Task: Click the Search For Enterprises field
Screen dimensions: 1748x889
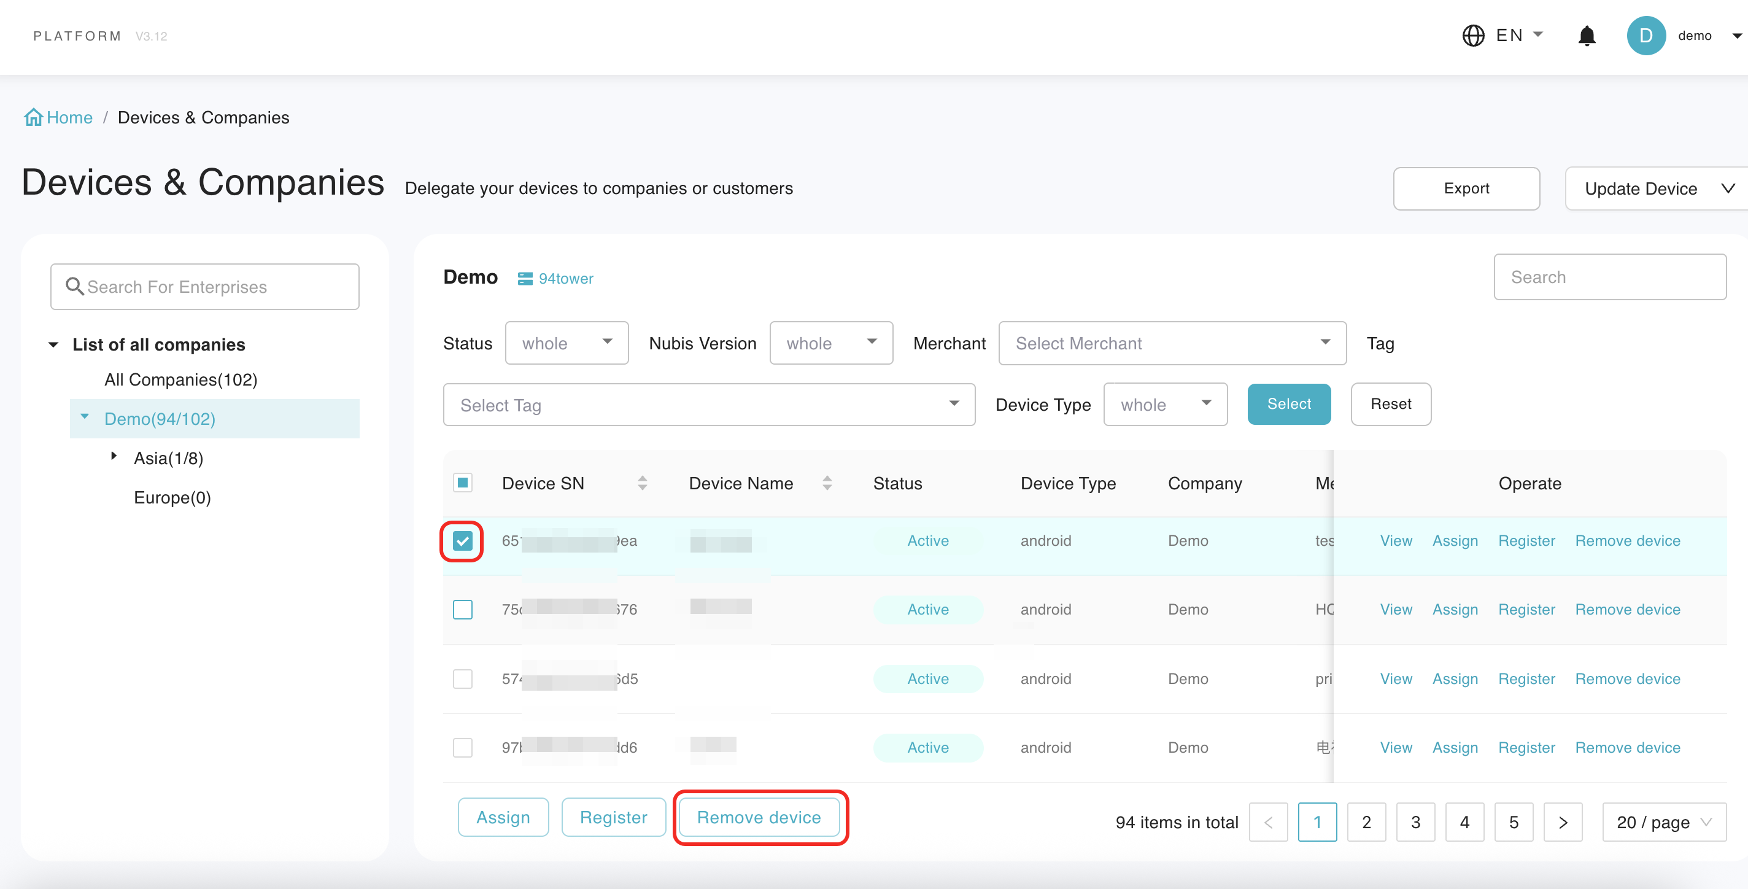Action: click(x=205, y=287)
